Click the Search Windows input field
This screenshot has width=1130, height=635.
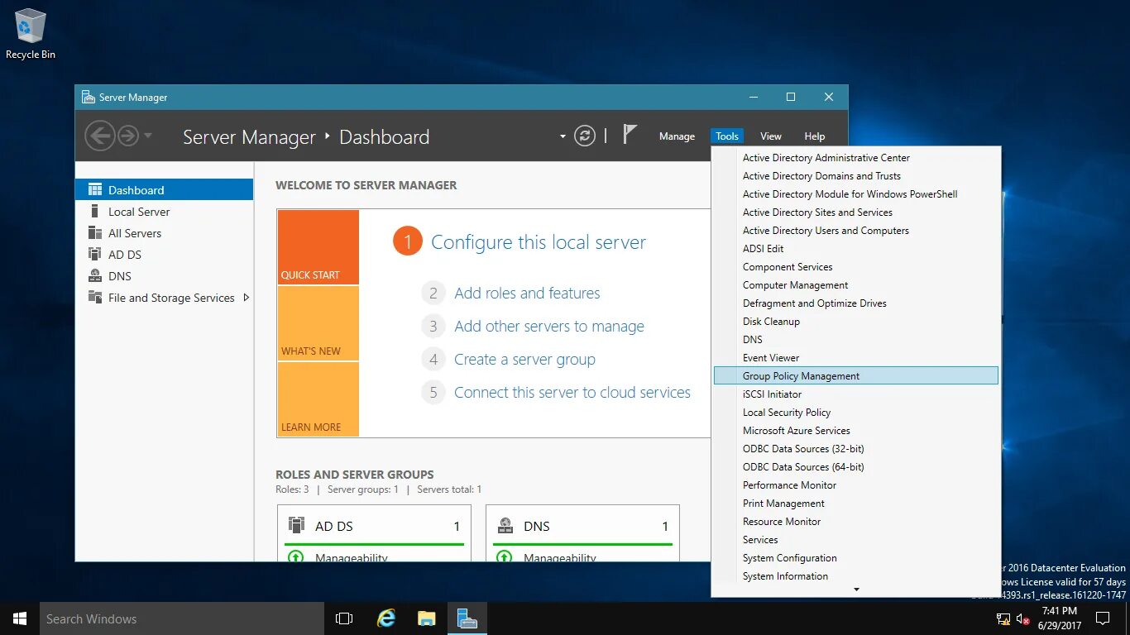pyautogui.click(x=181, y=618)
